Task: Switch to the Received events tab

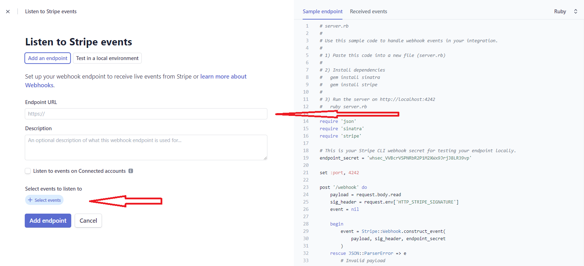Action: (x=368, y=12)
